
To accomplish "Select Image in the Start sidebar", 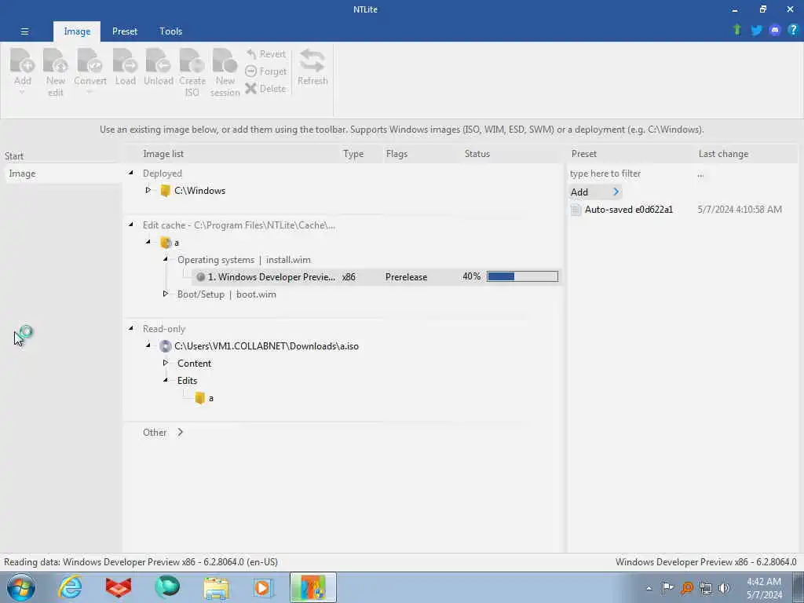I will (x=63, y=174).
